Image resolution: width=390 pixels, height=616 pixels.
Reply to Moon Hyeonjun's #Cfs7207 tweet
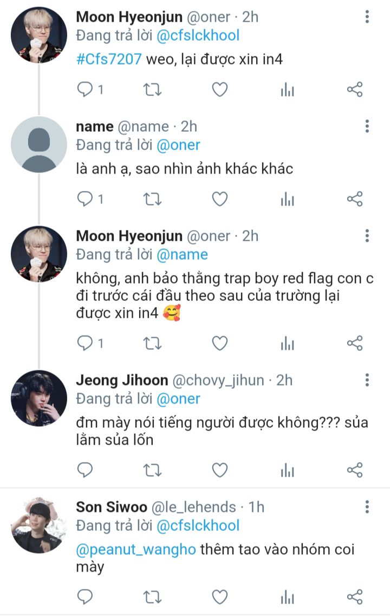pyautogui.click(x=85, y=89)
